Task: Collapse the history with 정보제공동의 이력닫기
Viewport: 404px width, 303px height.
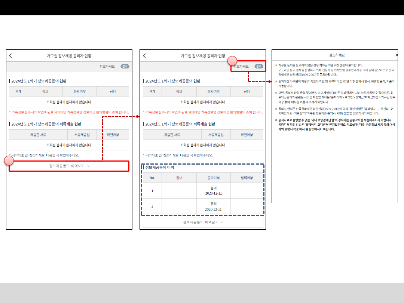Action: (x=203, y=222)
